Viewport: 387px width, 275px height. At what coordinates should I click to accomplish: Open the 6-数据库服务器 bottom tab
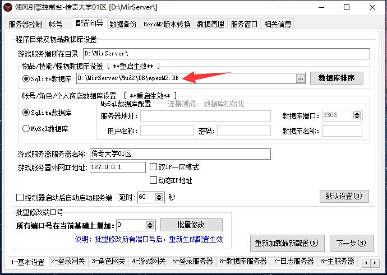point(243,261)
